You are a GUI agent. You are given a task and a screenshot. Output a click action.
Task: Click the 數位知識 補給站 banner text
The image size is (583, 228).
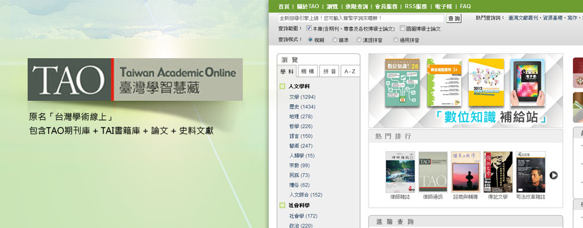click(x=492, y=118)
